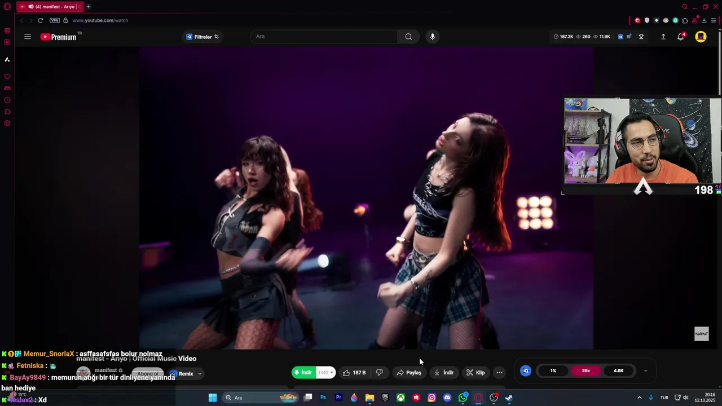Click the YouTube search field labeled Ara
This screenshot has height=406, width=722.
[x=324, y=37]
